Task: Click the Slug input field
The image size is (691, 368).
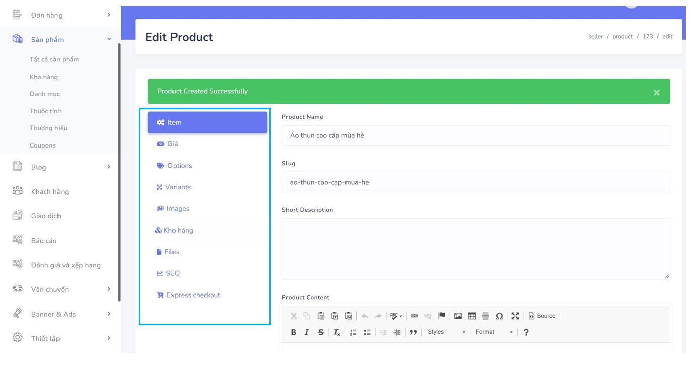Action: pyautogui.click(x=476, y=182)
